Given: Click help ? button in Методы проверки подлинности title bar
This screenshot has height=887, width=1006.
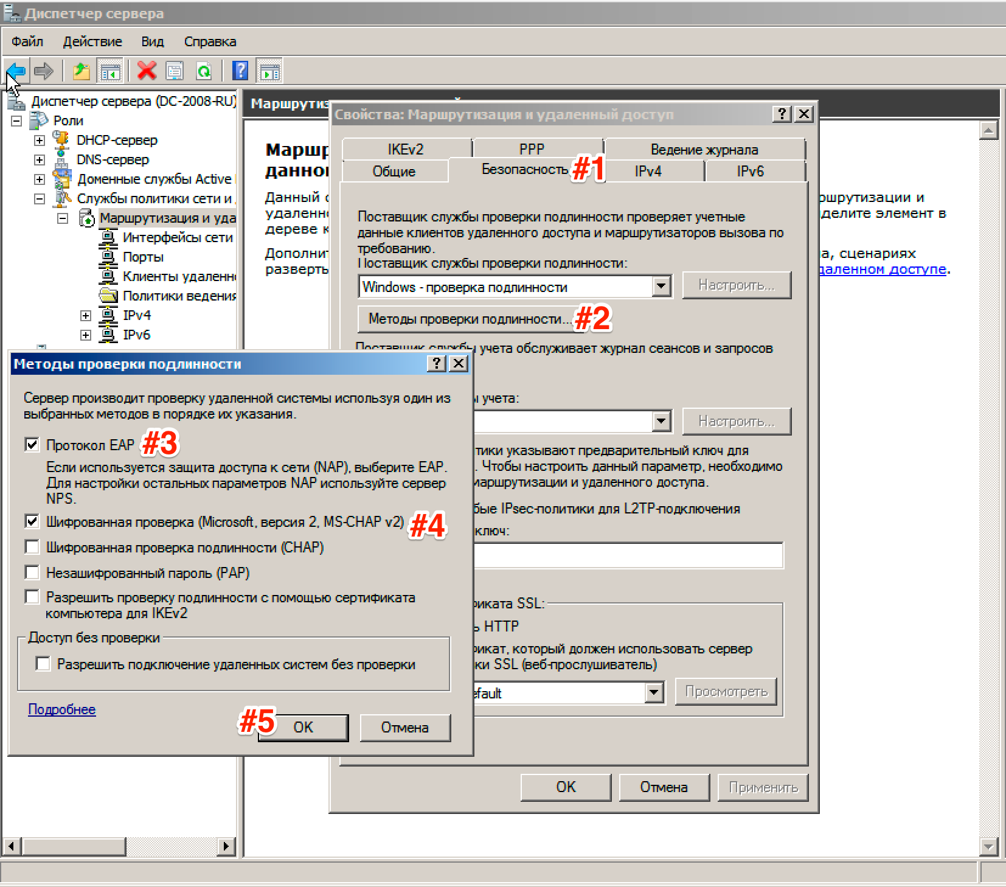Looking at the screenshot, I should pyautogui.click(x=436, y=364).
